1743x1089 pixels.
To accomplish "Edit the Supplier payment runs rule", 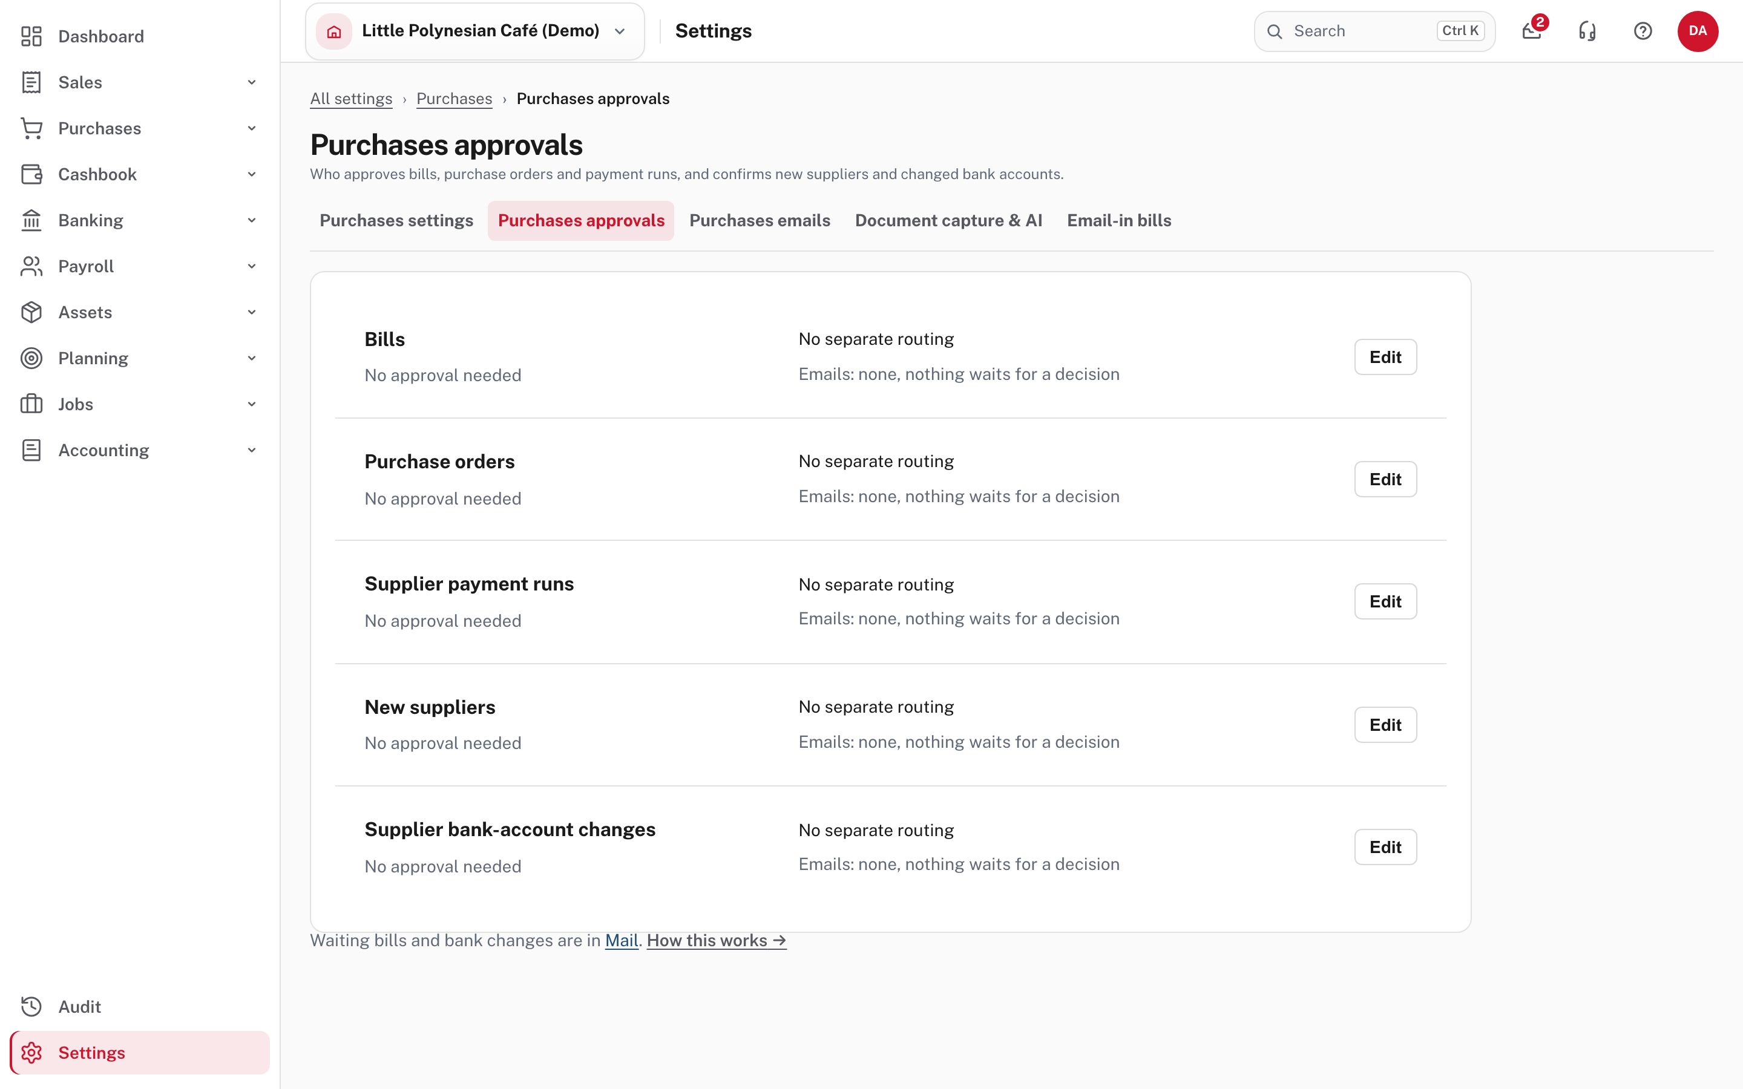I will (x=1385, y=601).
